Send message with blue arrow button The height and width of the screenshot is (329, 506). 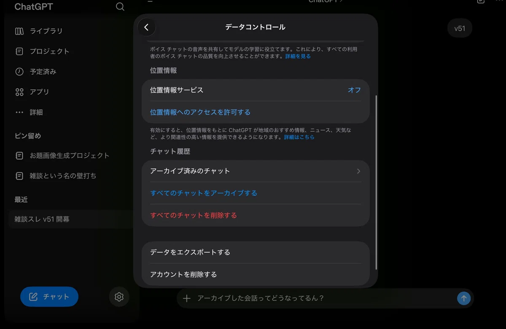point(464,298)
